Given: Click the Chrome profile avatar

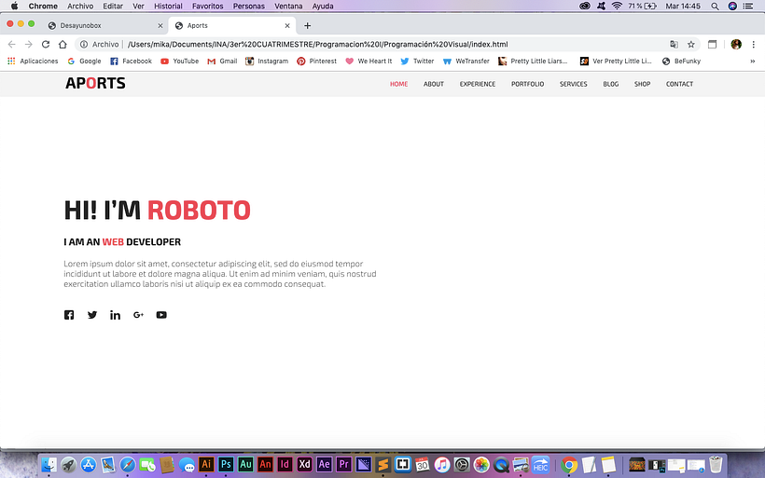Looking at the screenshot, I should (736, 45).
